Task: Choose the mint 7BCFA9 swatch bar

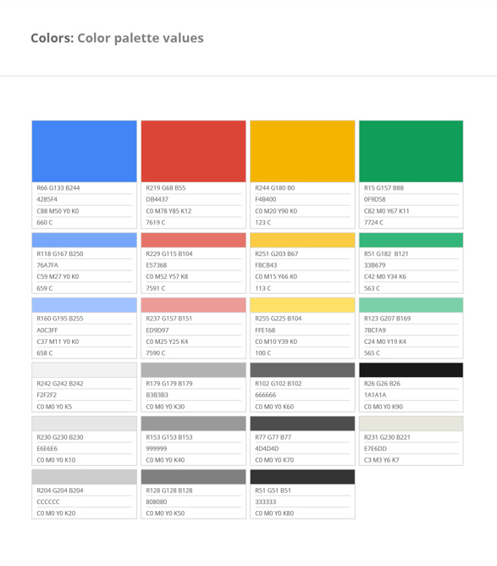Action: (411, 305)
